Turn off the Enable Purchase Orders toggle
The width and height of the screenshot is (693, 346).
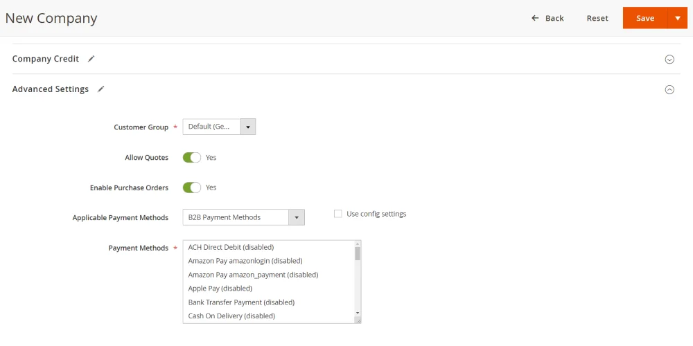click(x=192, y=188)
